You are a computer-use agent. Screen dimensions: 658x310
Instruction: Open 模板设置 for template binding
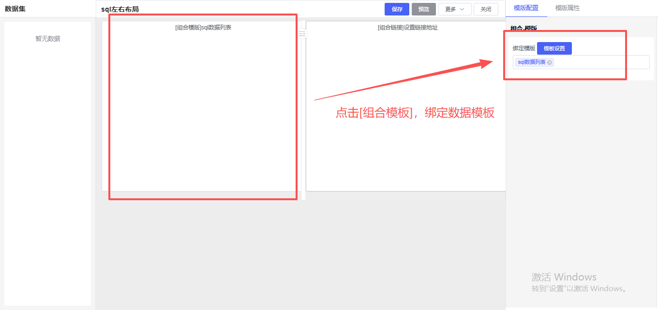(554, 48)
